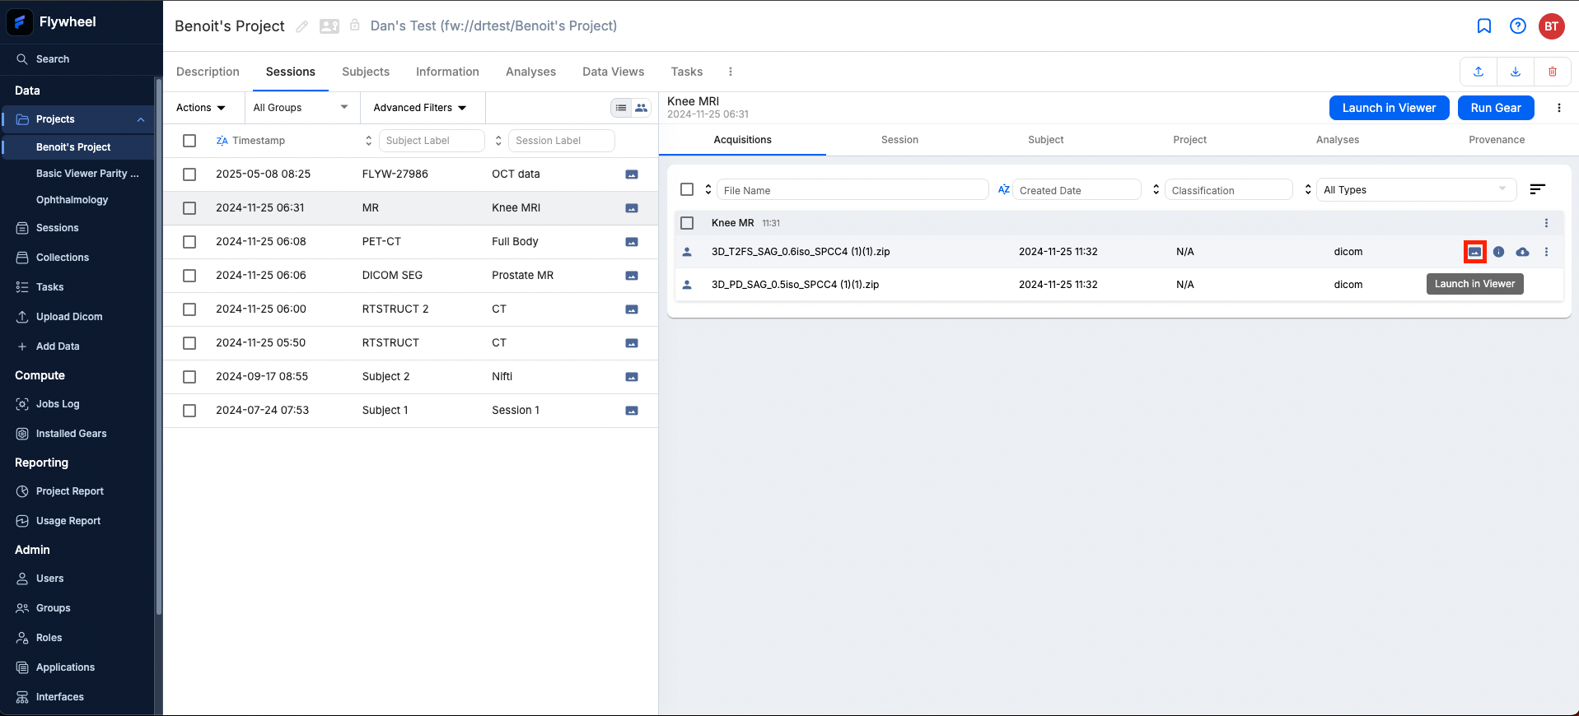Click the Run Gear button
Image resolution: width=1579 pixels, height=716 pixels.
coord(1496,108)
